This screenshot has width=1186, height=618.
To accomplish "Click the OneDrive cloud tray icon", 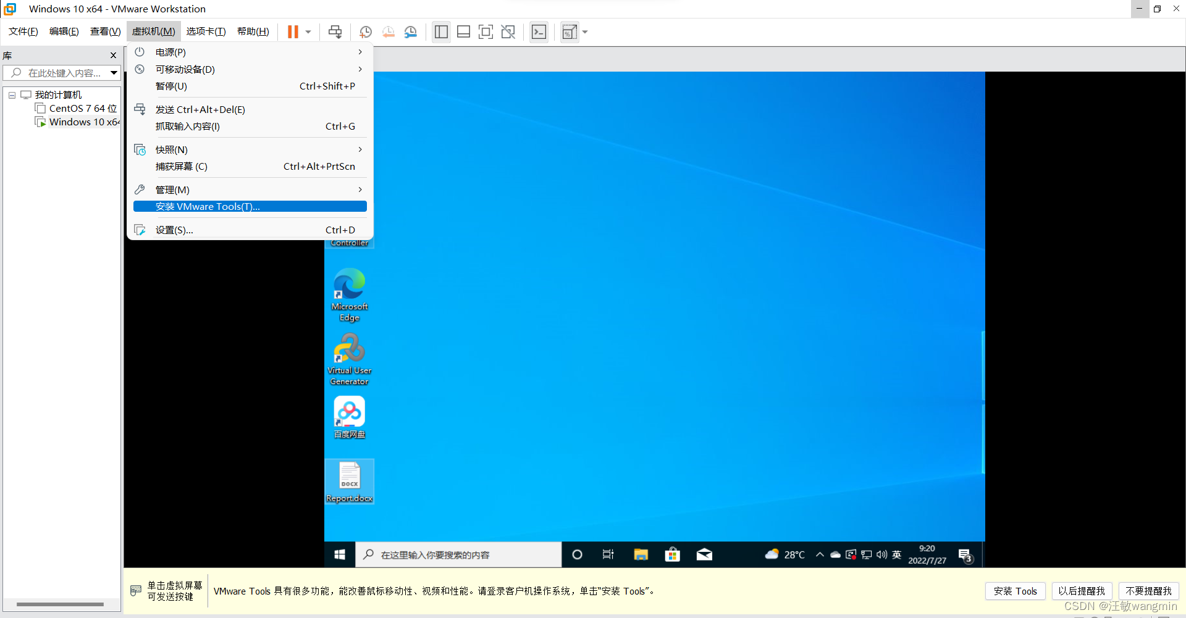I will (835, 554).
